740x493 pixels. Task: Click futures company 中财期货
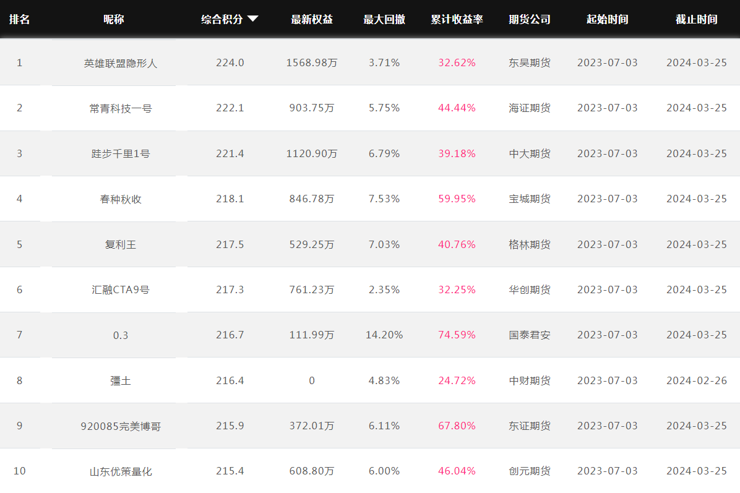[530, 380]
